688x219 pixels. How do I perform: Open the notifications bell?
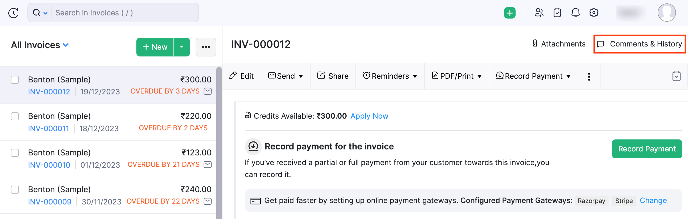[x=575, y=13]
